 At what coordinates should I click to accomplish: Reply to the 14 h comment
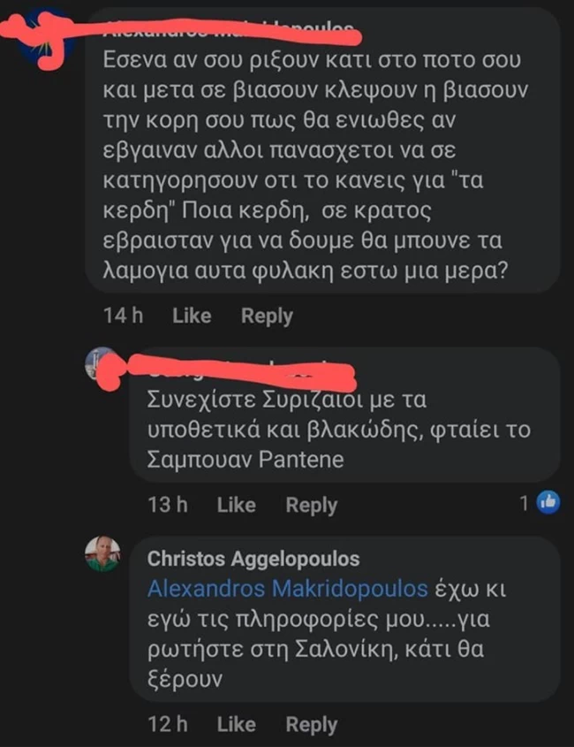click(x=267, y=316)
